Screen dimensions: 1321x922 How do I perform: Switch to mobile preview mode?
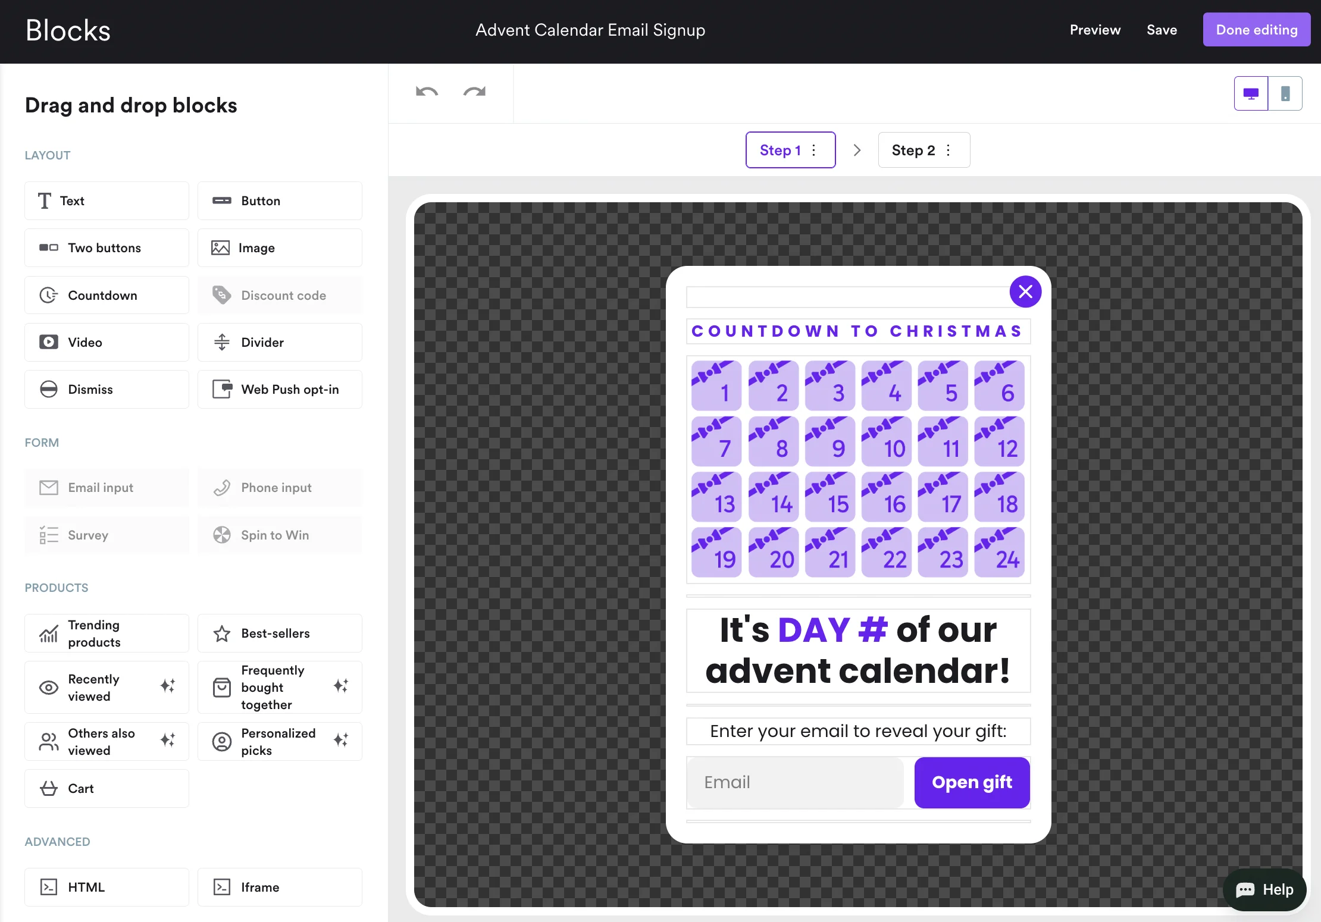[1285, 93]
